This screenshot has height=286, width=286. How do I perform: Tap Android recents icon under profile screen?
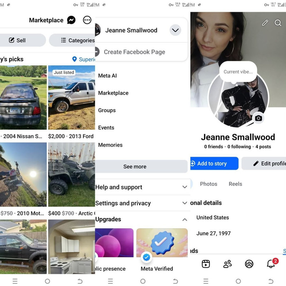[206, 281]
